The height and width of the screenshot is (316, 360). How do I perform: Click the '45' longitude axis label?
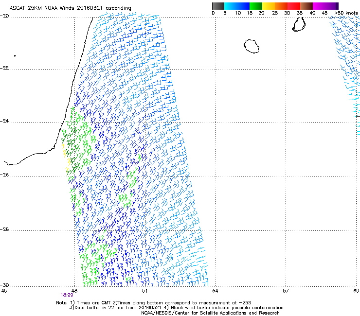coord(4,291)
